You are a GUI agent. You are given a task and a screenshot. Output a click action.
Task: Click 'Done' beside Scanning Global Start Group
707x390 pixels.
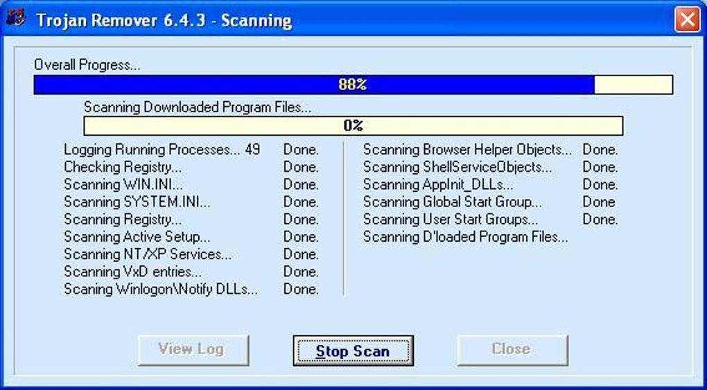click(x=599, y=202)
